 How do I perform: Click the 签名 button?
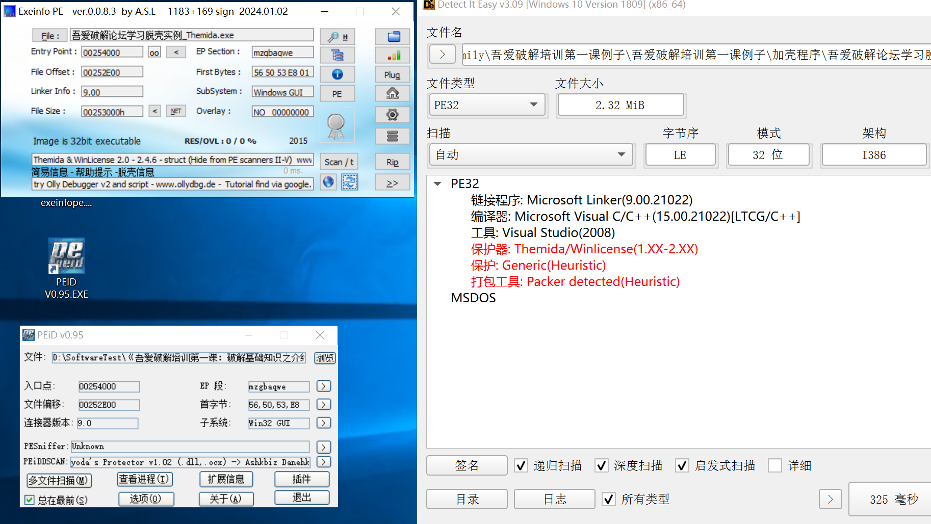point(467,465)
